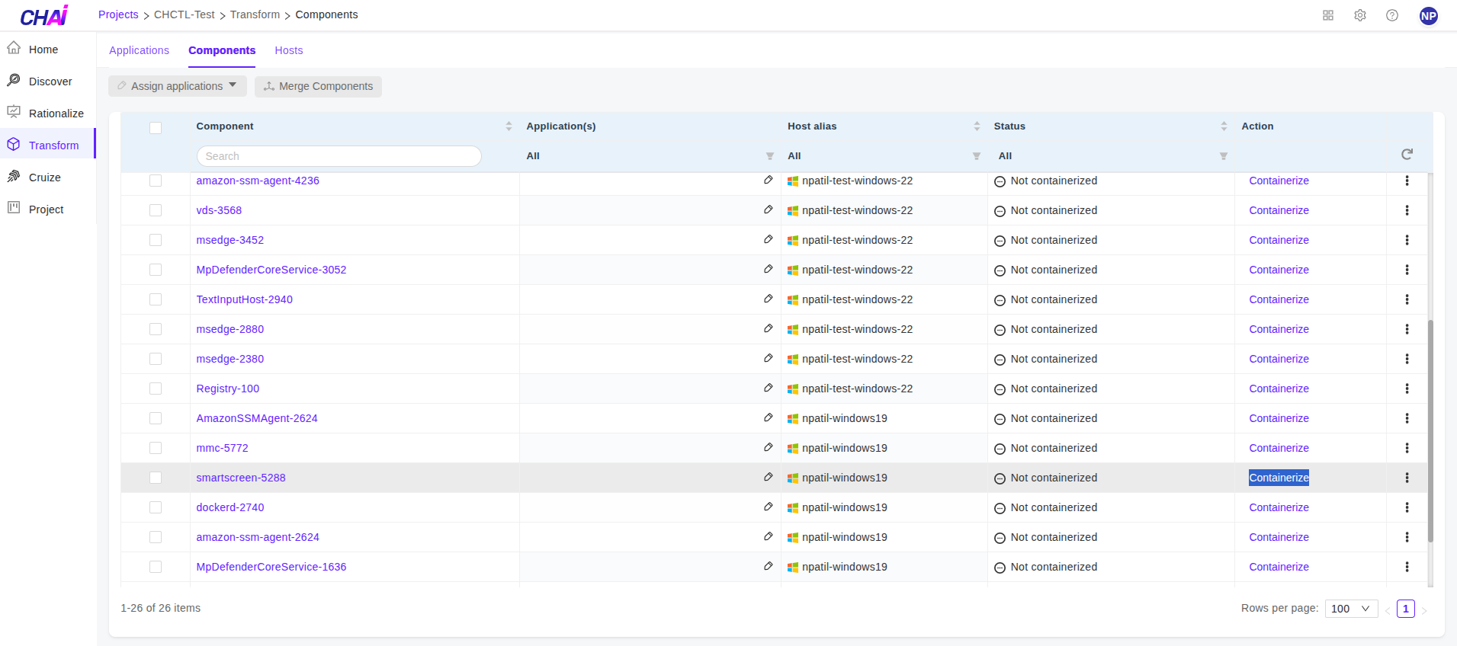The width and height of the screenshot is (1457, 646).
Task: Click Merge Components button
Action: click(318, 86)
